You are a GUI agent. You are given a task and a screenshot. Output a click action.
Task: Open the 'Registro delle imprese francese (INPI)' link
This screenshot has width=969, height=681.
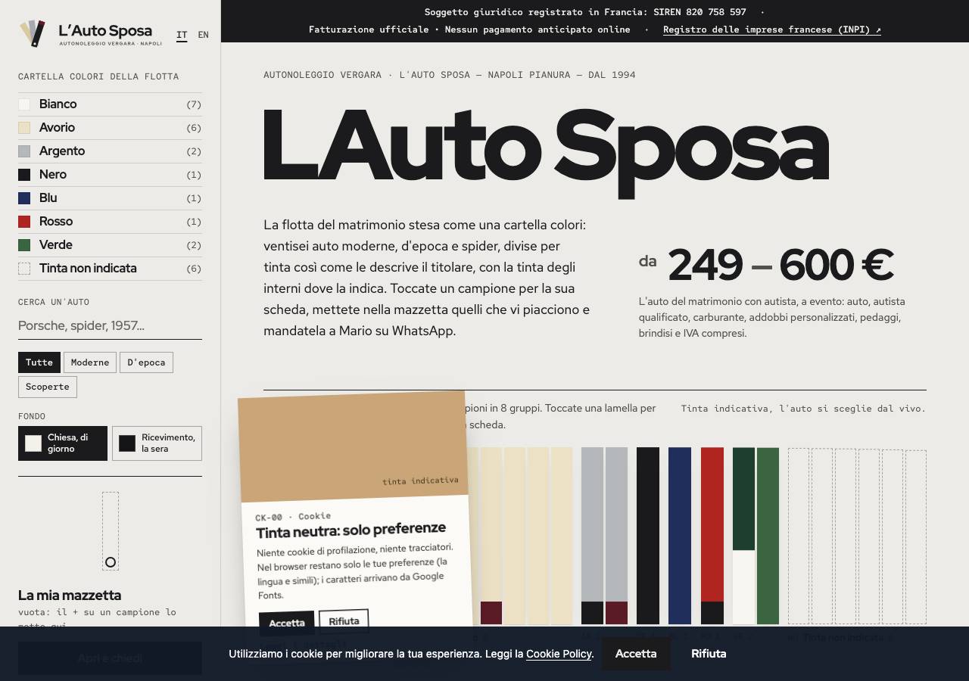point(772,30)
